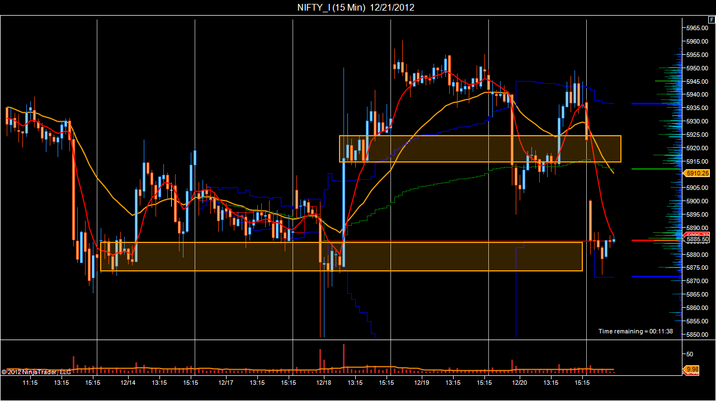Click the F icon in the chart corner
Viewport: 716px width, 401px height.
click(712, 20)
